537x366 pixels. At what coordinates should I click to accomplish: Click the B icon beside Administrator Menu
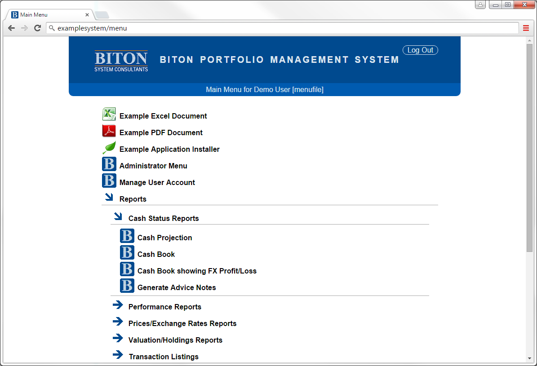tap(109, 164)
